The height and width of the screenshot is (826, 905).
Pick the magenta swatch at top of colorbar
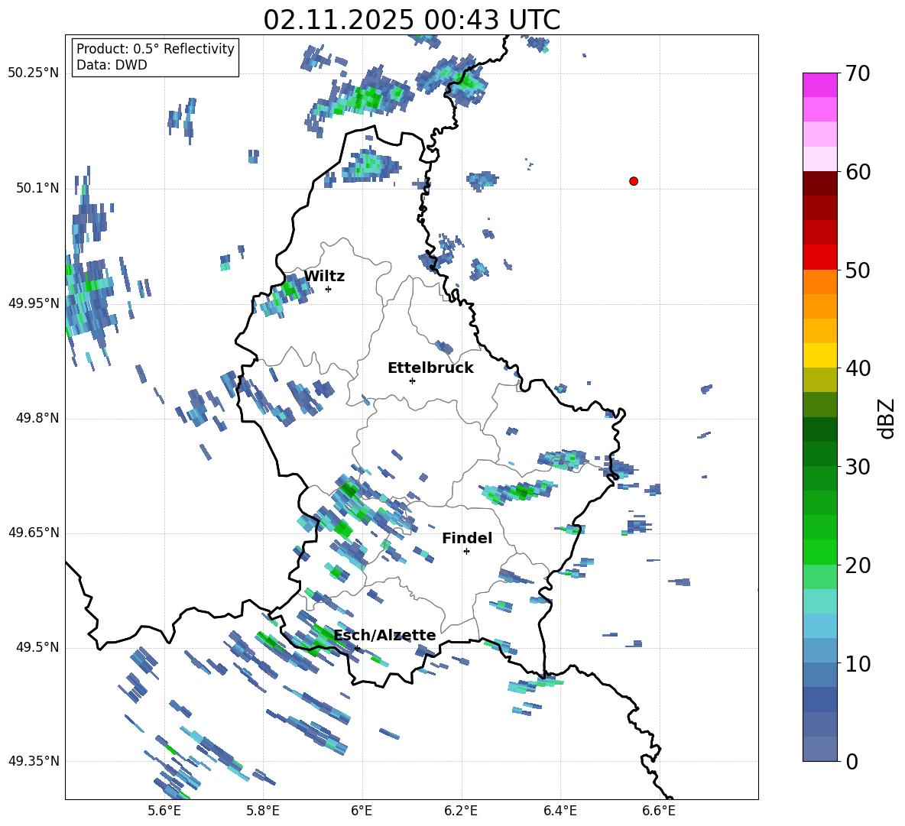(x=820, y=85)
